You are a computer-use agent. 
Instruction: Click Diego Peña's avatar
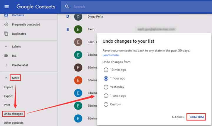click(78, 17)
